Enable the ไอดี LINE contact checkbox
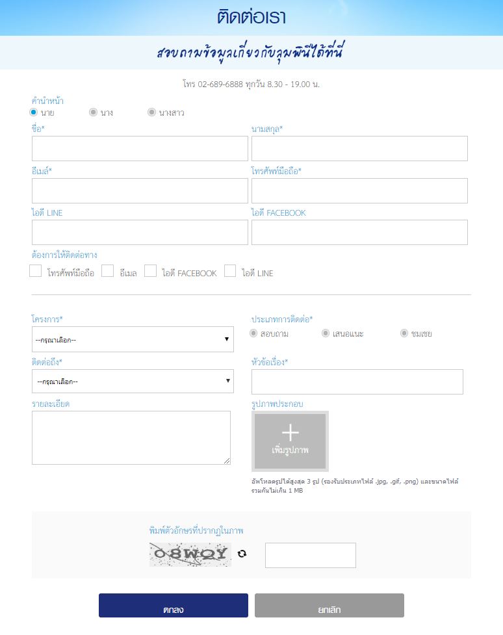The image size is (503, 635). 230,271
